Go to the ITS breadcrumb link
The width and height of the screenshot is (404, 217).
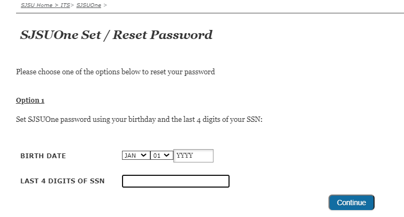65,5
